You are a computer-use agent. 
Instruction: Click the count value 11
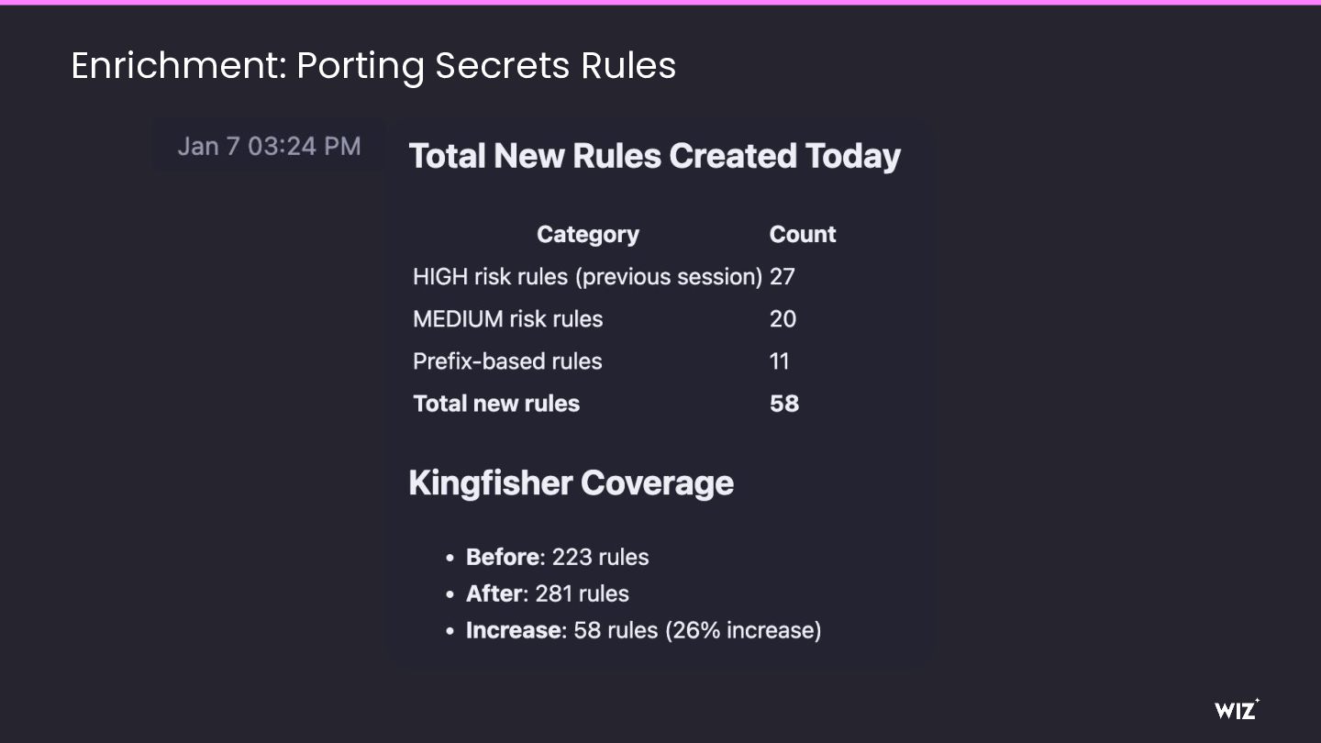tap(779, 361)
